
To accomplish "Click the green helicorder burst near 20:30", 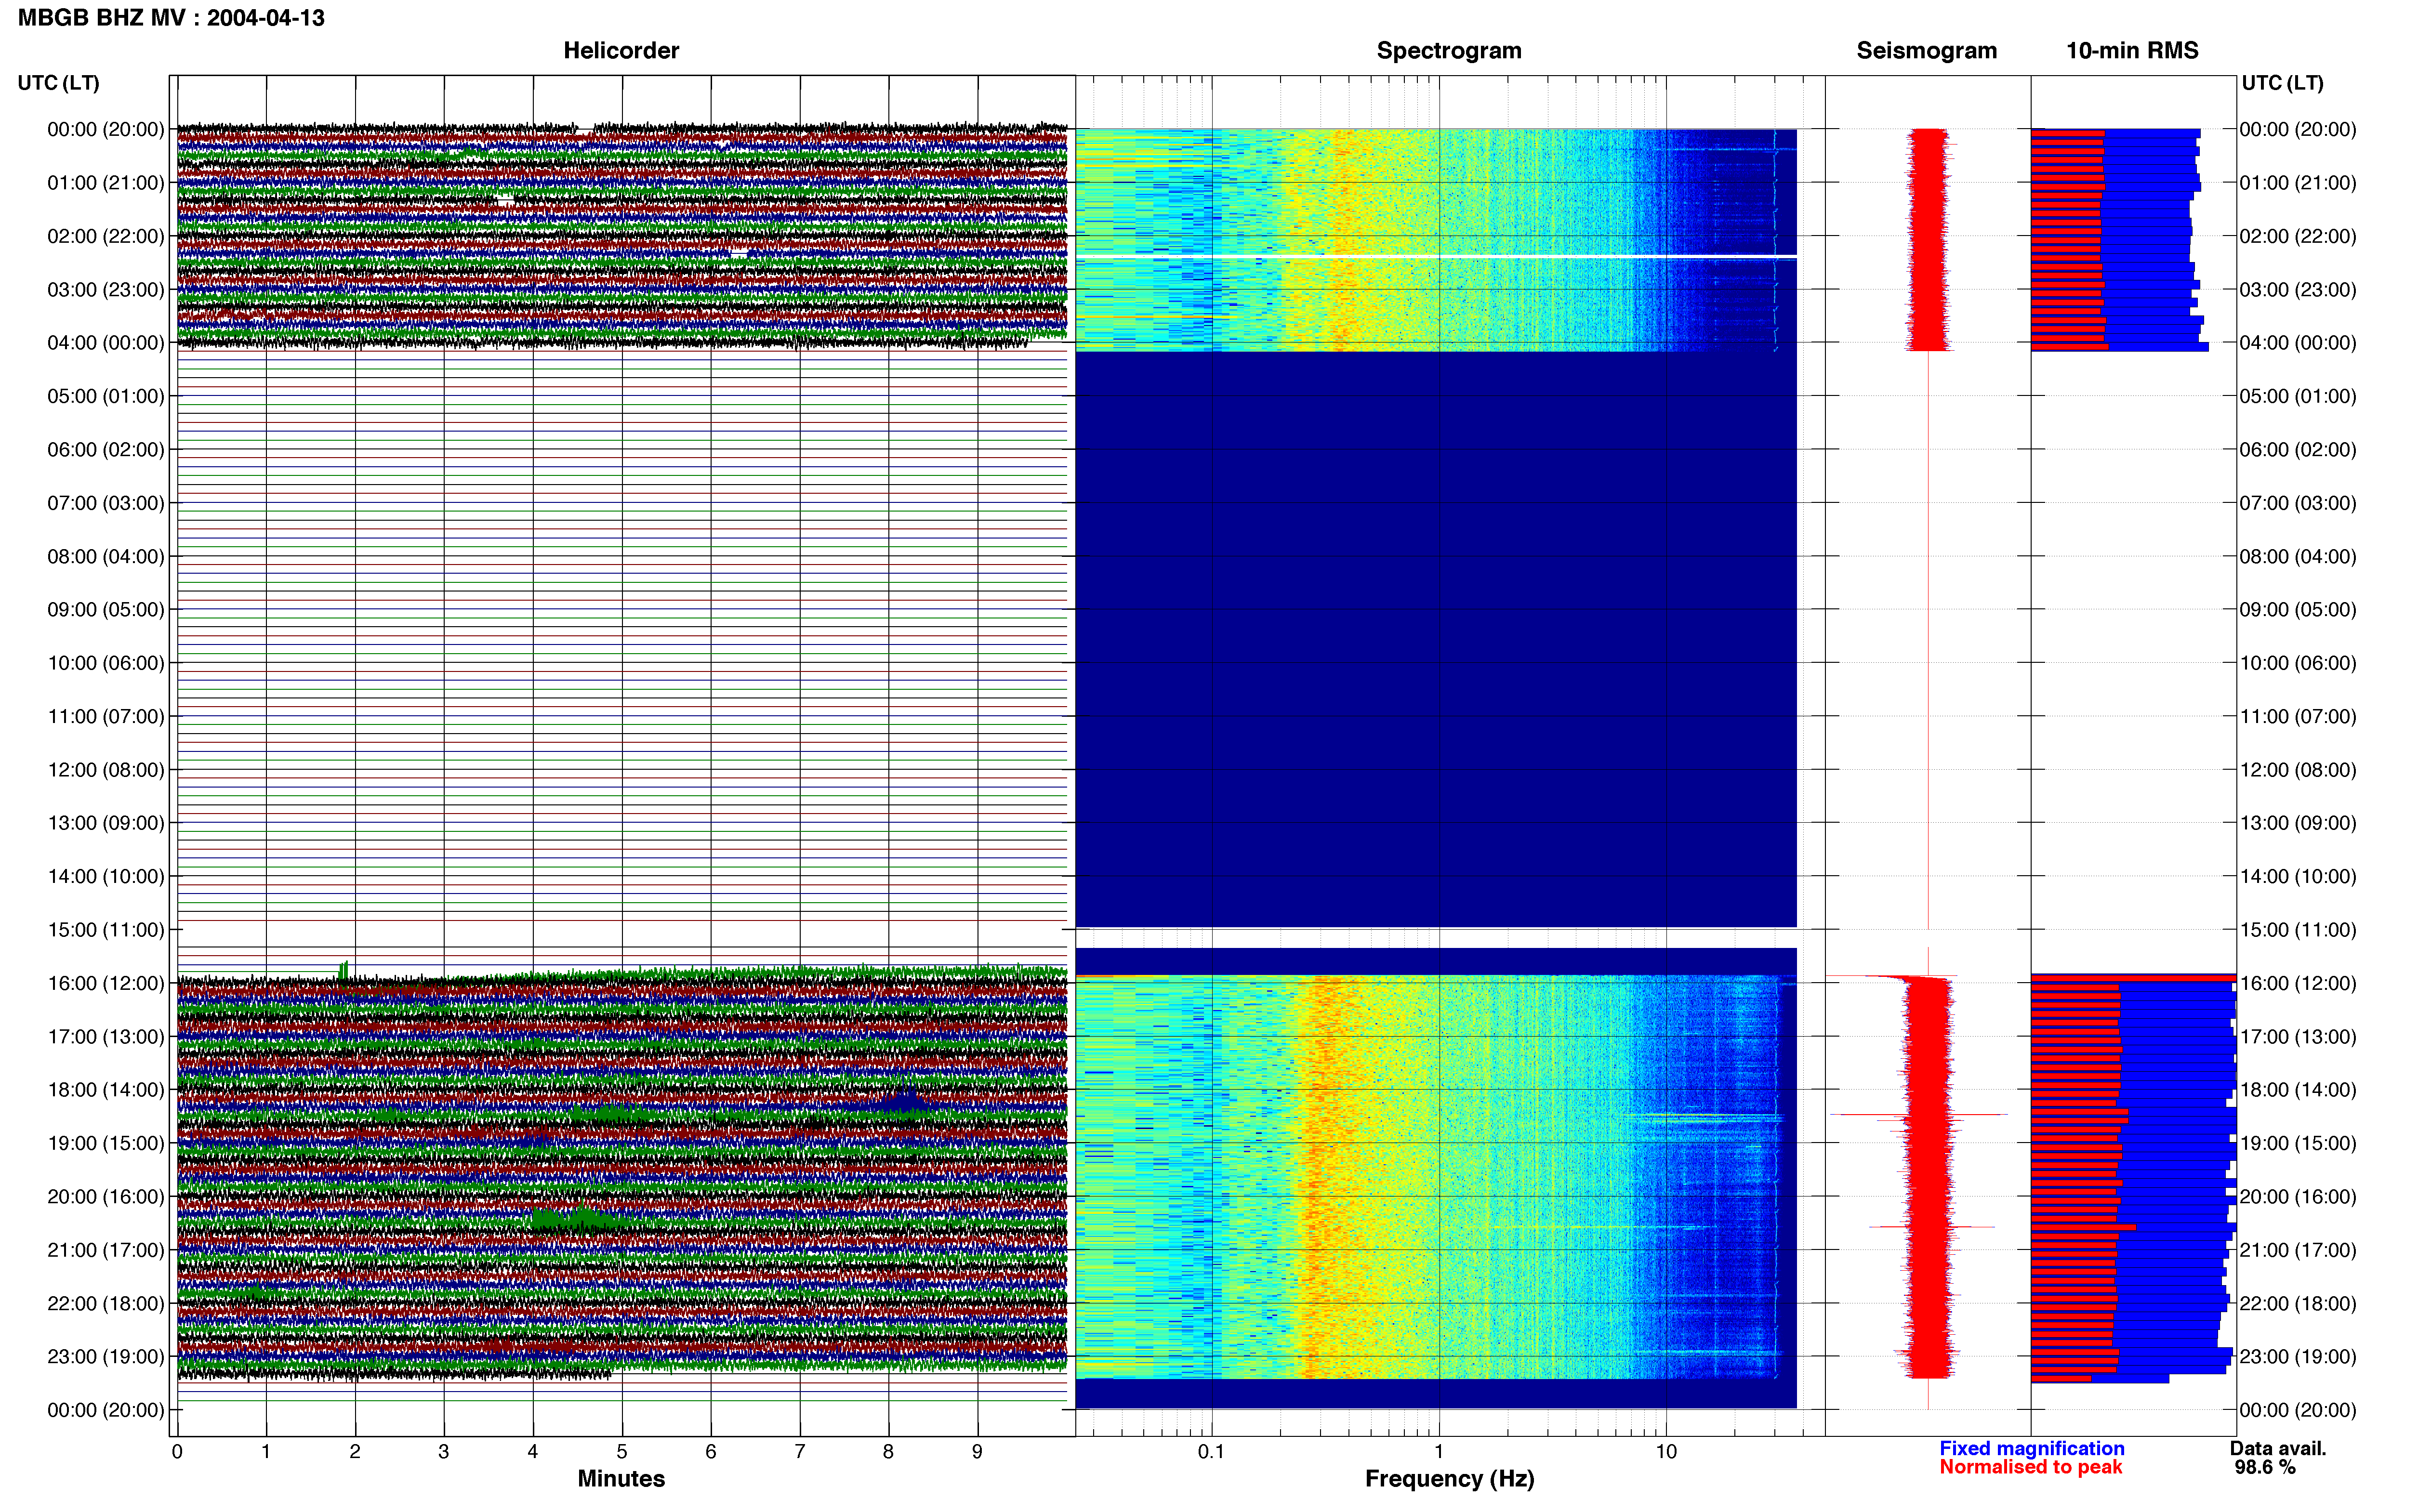I will 580,1219.
